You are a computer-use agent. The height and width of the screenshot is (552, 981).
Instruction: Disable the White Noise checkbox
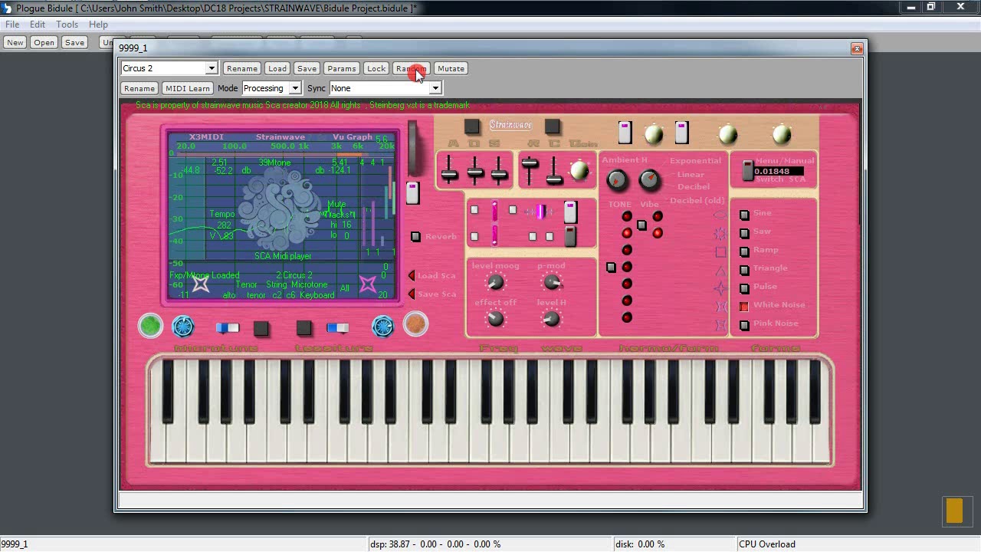(x=744, y=307)
